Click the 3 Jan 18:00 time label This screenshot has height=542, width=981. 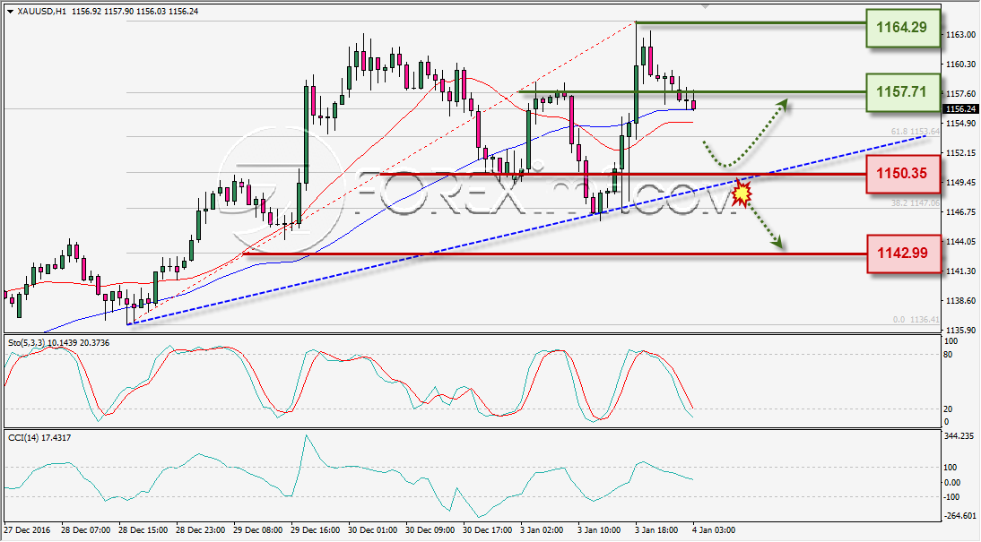click(x=656, y=530)
